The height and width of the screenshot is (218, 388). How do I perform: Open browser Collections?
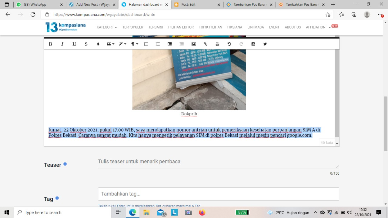click(x=354, y=15)
